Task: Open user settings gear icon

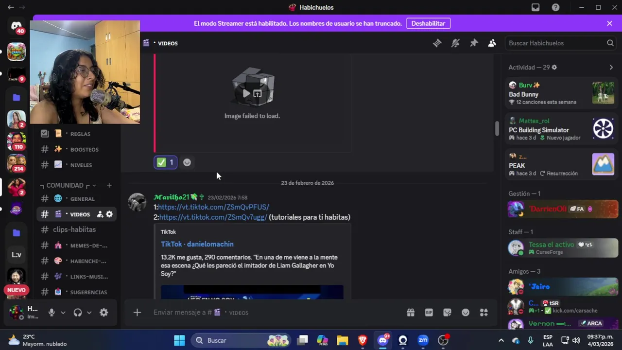Action: coord(104,313)
